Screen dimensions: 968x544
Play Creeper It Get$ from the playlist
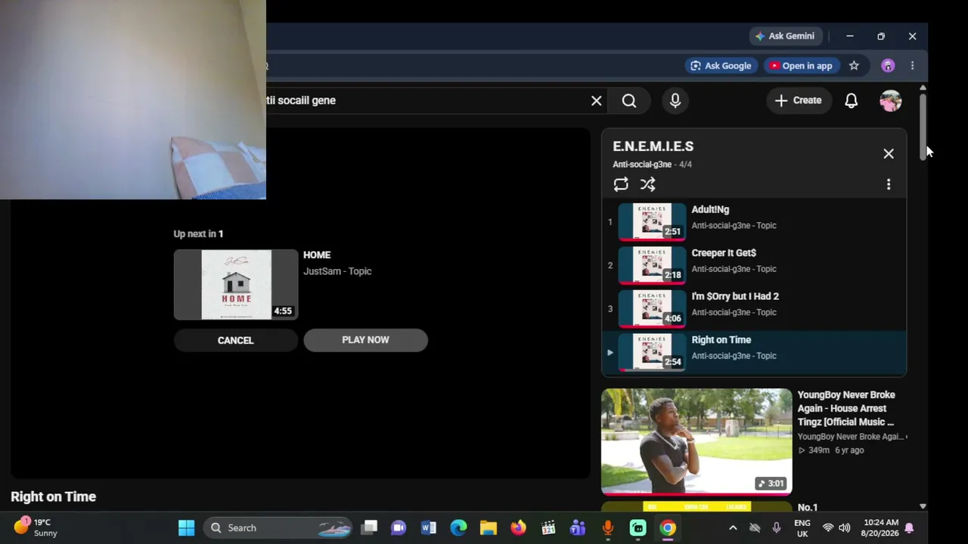click(x=724, y=253)
